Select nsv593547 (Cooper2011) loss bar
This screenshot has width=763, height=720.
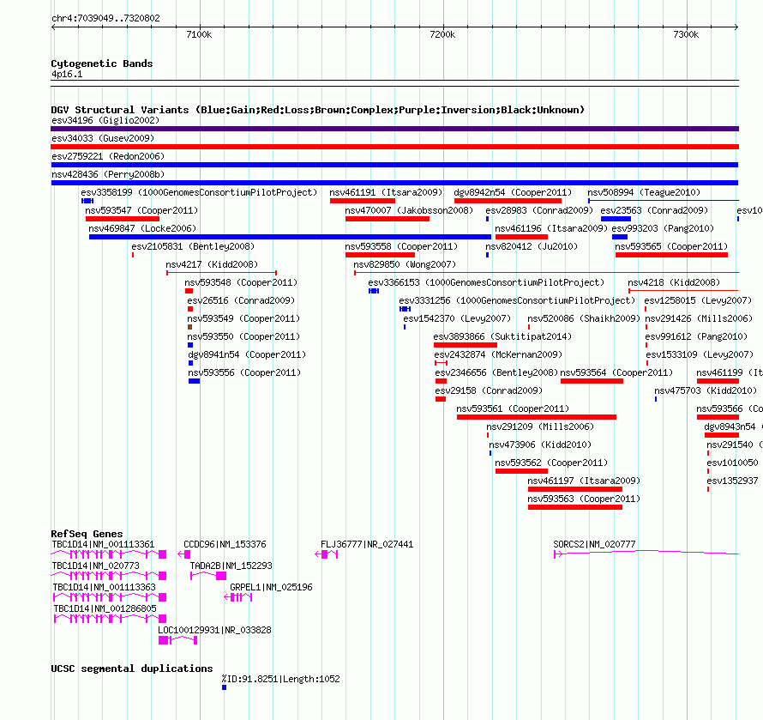coord(122,219)
